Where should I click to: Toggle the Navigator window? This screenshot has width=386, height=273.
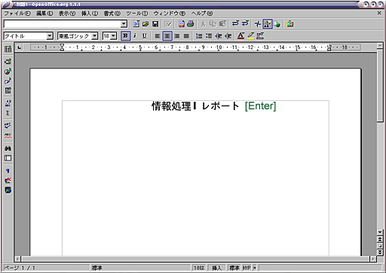(258, 24)
